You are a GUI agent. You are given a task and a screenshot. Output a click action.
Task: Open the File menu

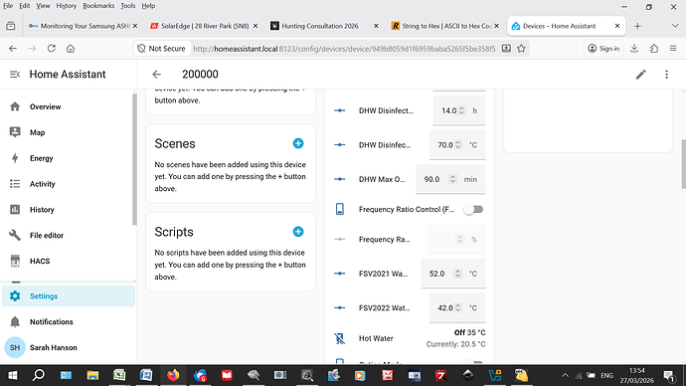[x=8, y=6]
